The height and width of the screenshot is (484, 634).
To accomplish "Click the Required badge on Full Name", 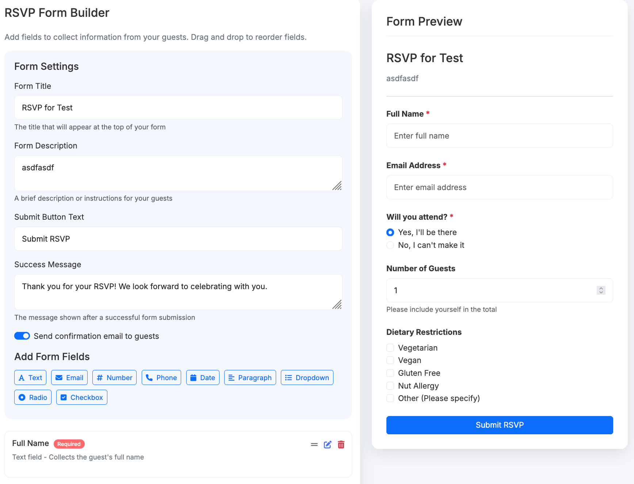I will tap(69, 444).
